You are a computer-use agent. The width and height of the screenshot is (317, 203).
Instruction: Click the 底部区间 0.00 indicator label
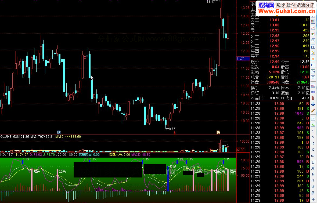[x=89, y=155]
